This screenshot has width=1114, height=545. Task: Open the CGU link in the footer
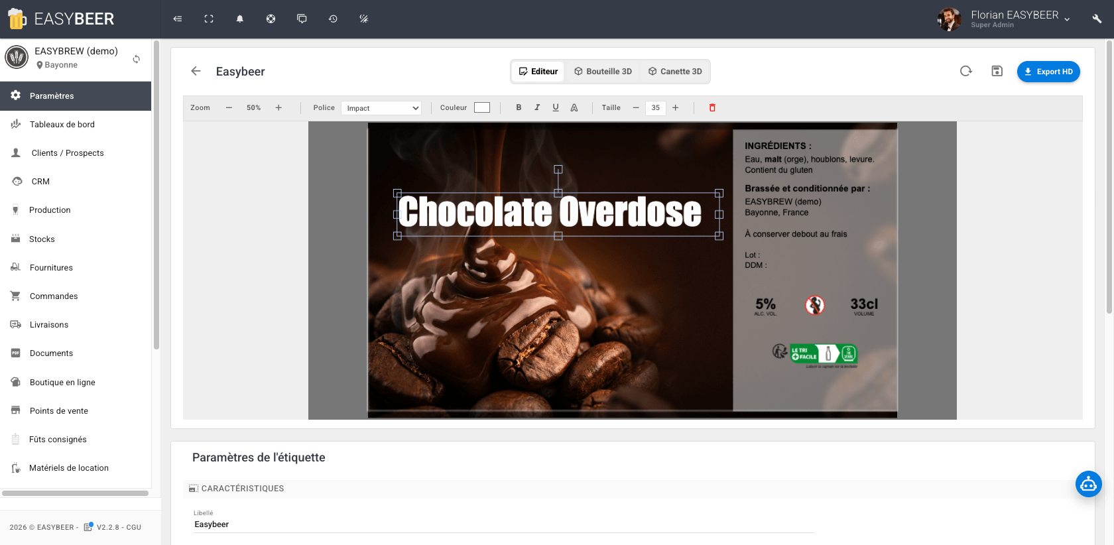coord(134,528)
